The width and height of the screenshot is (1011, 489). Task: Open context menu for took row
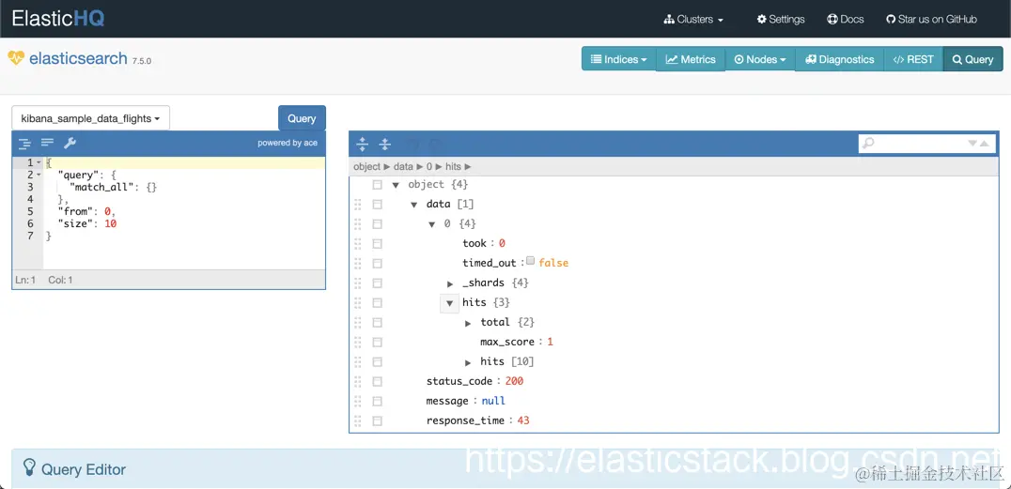point(377,243)
